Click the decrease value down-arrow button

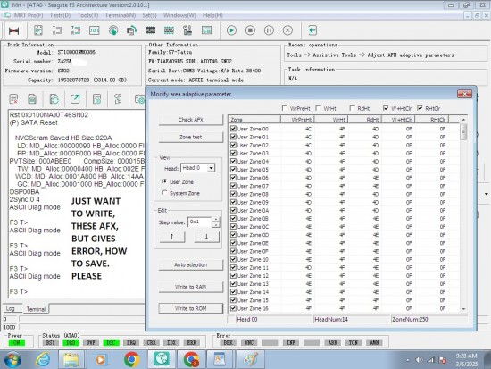coord(206,237)
